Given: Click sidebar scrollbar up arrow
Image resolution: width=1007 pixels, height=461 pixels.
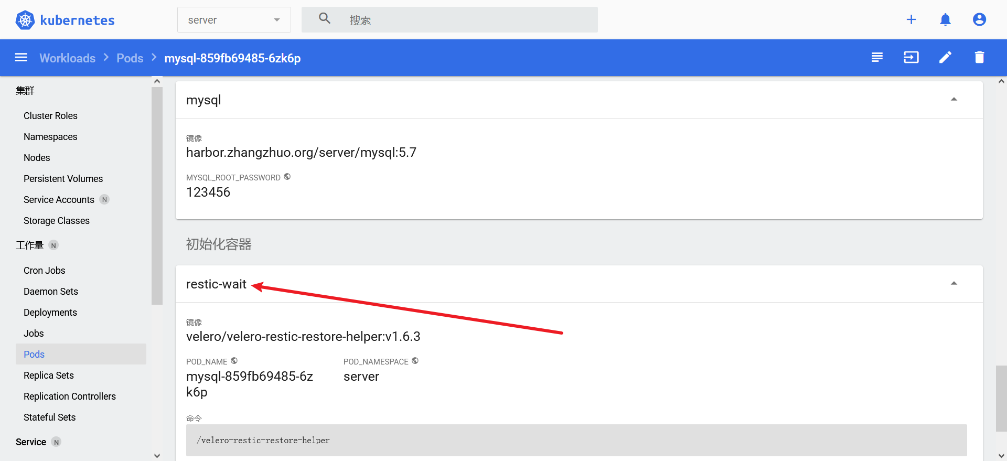Looking at the screenshot, I should coord(157,81).
